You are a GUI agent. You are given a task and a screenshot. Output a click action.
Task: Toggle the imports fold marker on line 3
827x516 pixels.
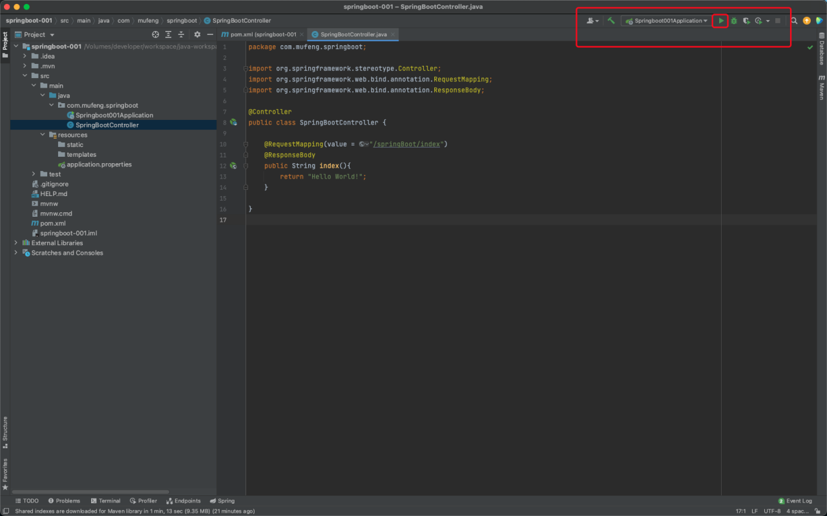(246, 68)
